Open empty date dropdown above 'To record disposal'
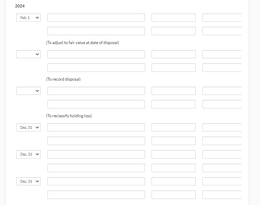Image resolution: width=260 pixels, height=205 pixels. tap(28, 54)
